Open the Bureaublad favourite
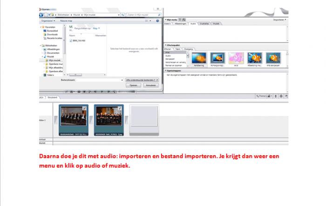Viewport: 326px width, 206px height. [x=51, y=31]
